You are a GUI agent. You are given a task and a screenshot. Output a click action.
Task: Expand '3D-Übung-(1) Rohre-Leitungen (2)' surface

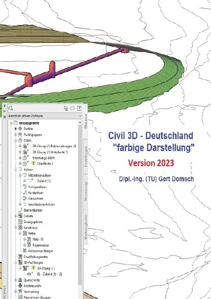pos(20,146)
